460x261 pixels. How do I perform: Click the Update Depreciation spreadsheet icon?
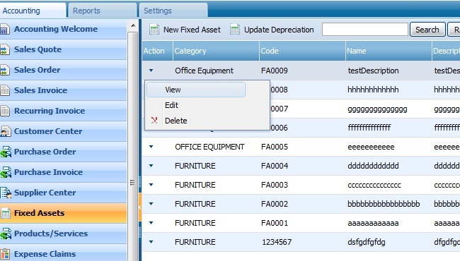tap(235, 29)
